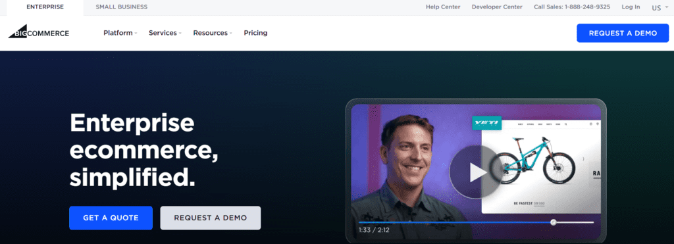Go to the Pricing page
The height and width of the screenshot is (244, 674).
pos(255,33)
